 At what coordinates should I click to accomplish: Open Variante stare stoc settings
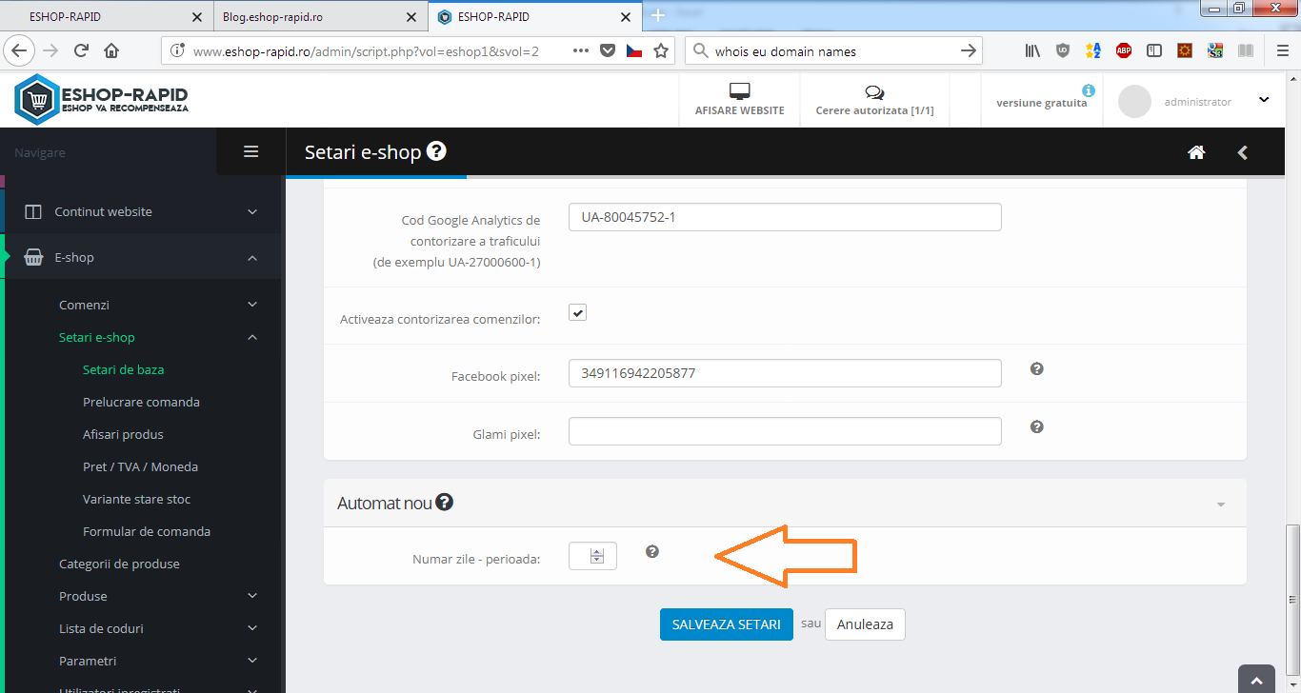(x=137, y=499)
